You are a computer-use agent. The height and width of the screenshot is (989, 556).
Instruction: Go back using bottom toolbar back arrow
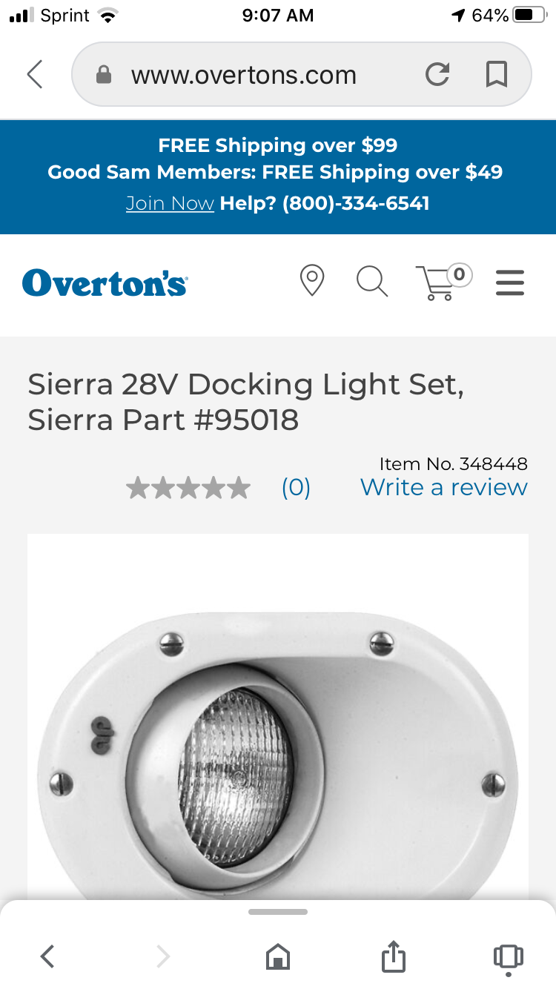[x=47, y=956]
